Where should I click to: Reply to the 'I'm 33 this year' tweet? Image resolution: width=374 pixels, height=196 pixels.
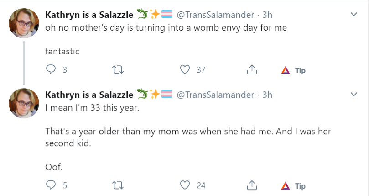pyautogui.click(x=51, y=185)
